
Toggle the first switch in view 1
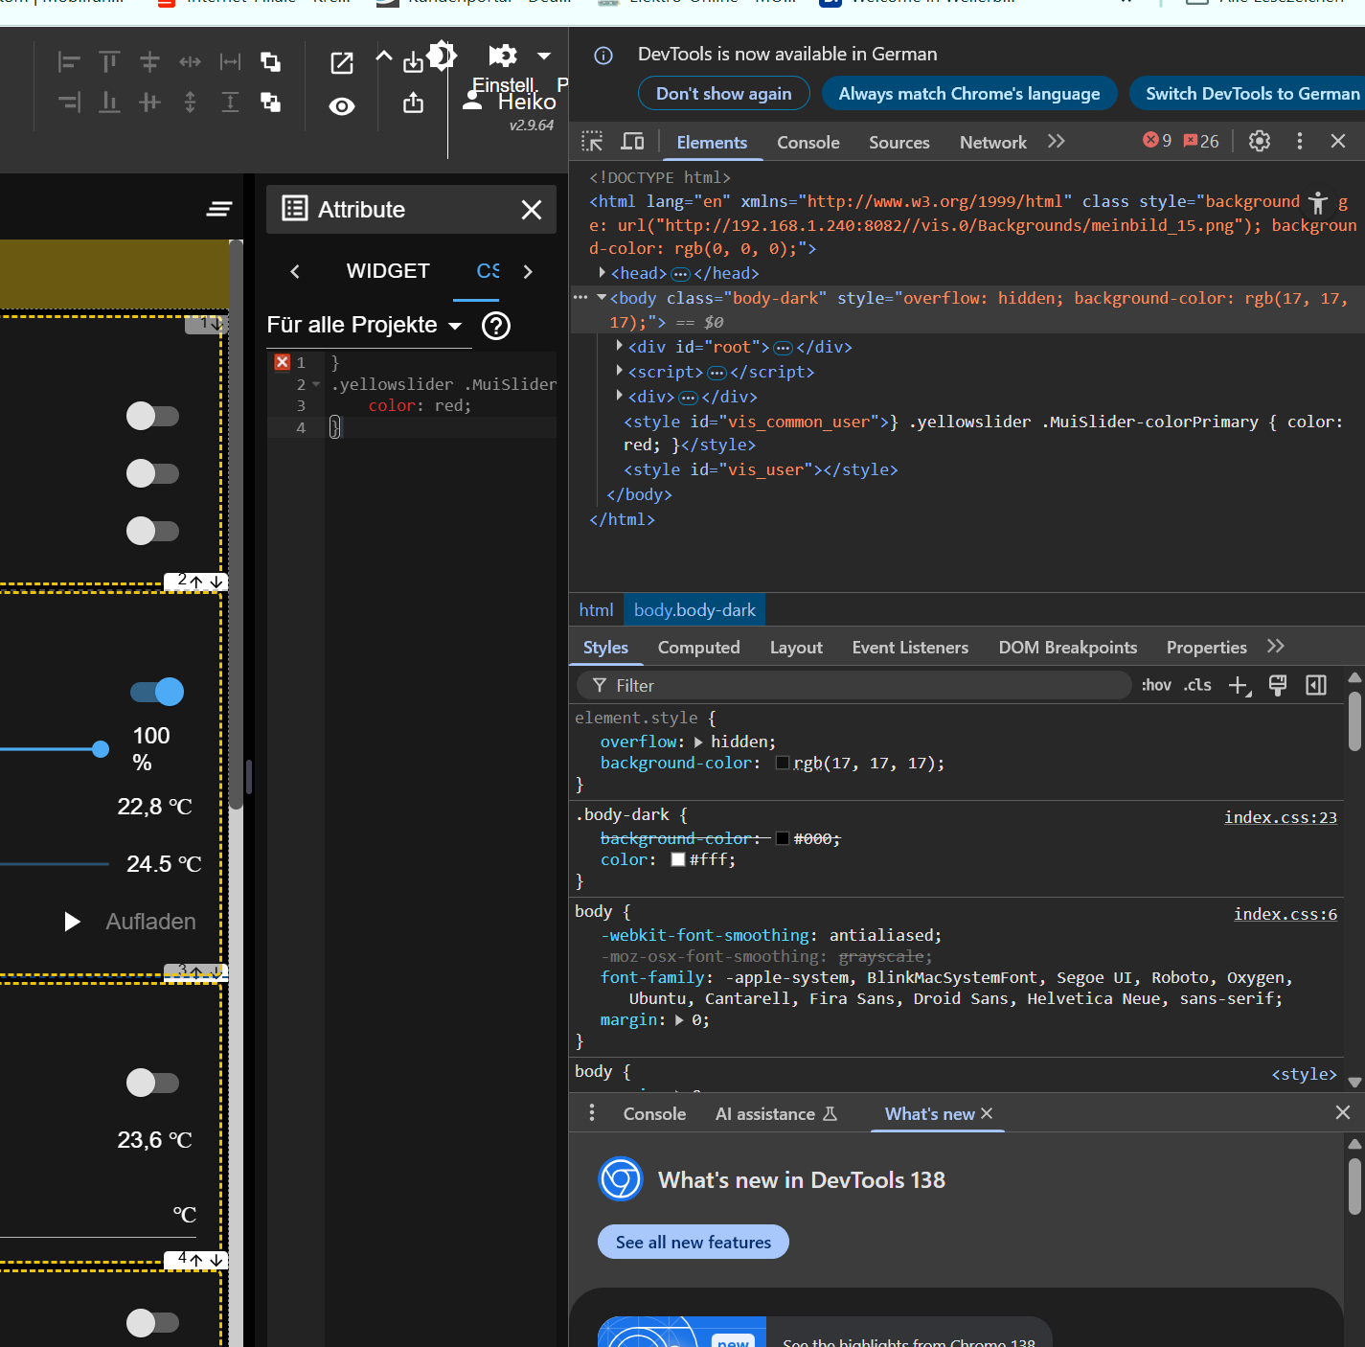click(152, 416)
